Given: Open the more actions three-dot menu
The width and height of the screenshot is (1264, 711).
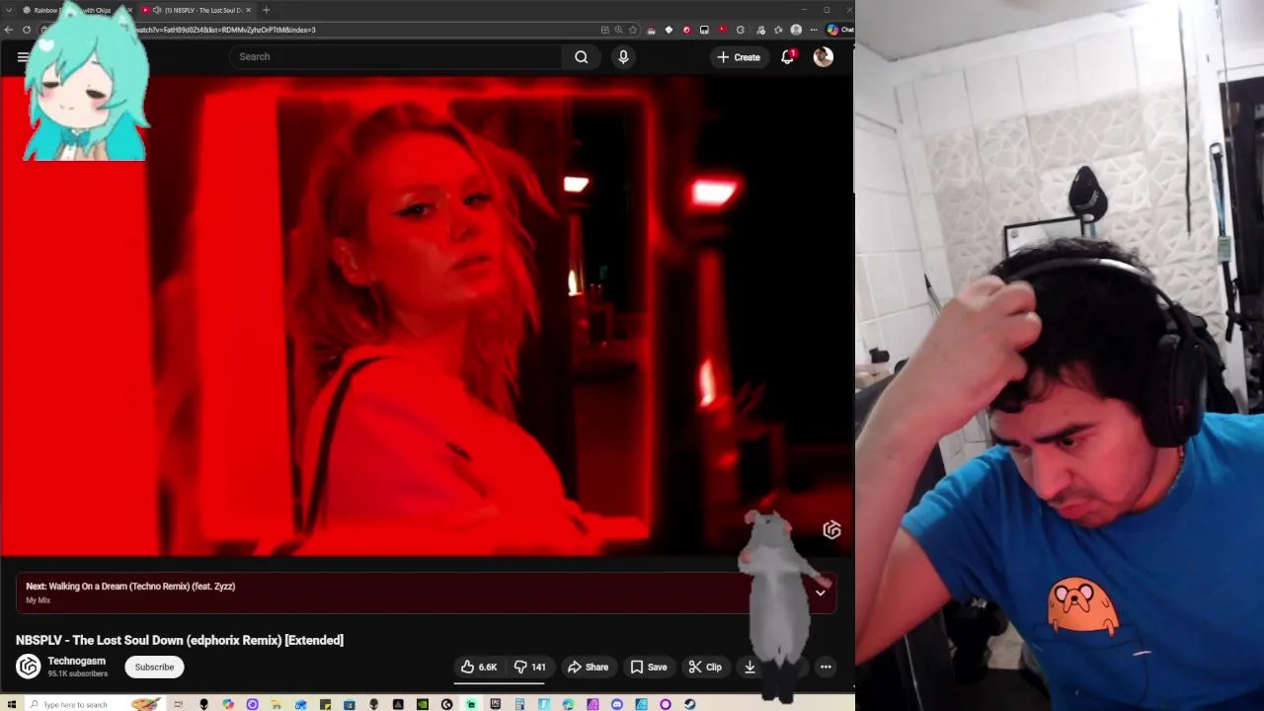Looking at the screenshot, I should click(826, 667).
